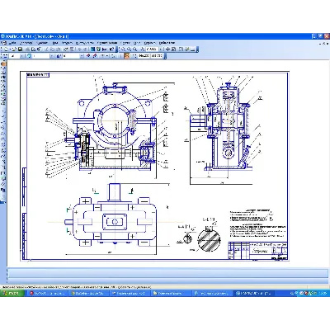Click the show entire drawing icon
Image resolution: width=330 pixels, height=330 pixels.
(x=173, y=49)
